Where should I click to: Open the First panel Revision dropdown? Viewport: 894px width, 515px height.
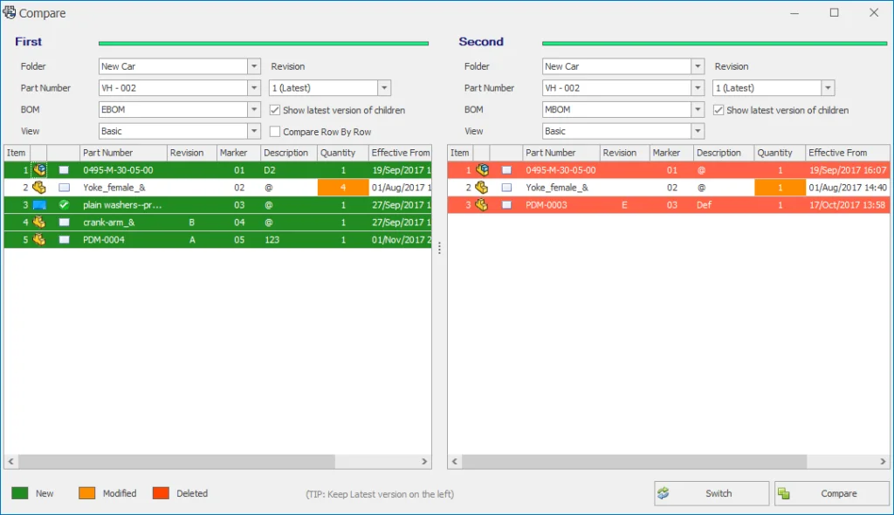(x=384, y=88)
